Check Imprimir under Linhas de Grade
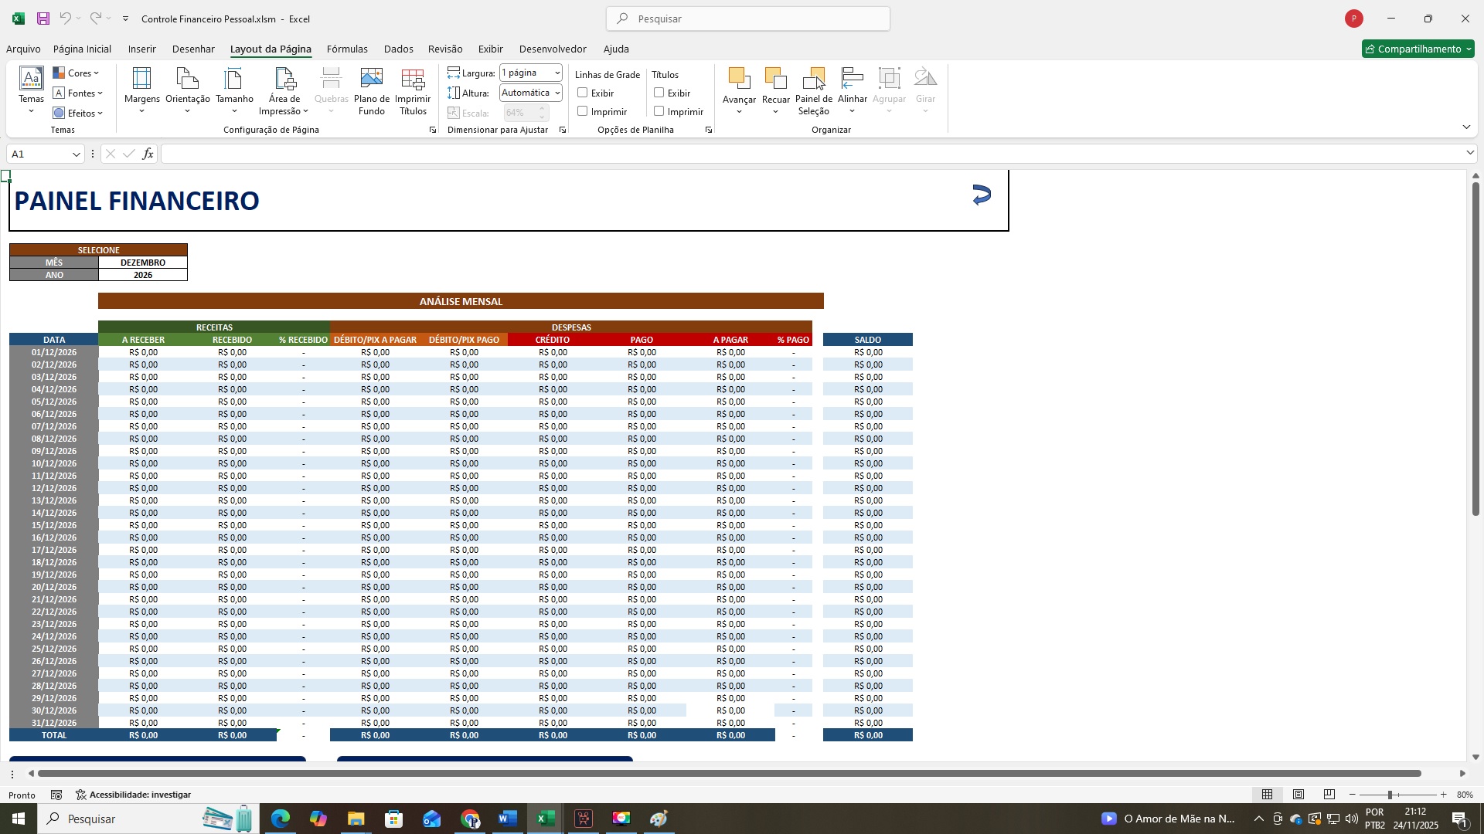This screenshot has height=834, width=1484. (583, 111)
